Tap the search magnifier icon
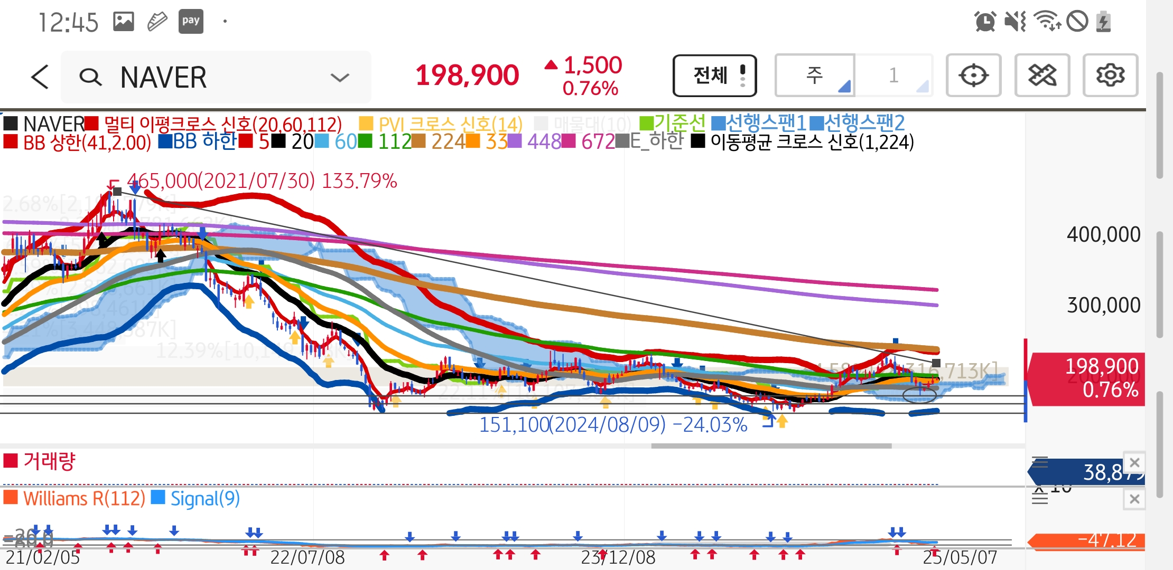 point(90,77)
